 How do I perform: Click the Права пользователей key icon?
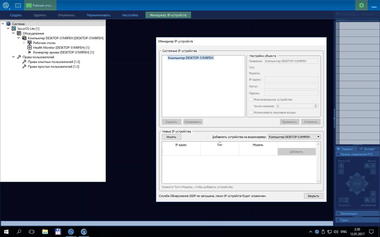point(19,57)
